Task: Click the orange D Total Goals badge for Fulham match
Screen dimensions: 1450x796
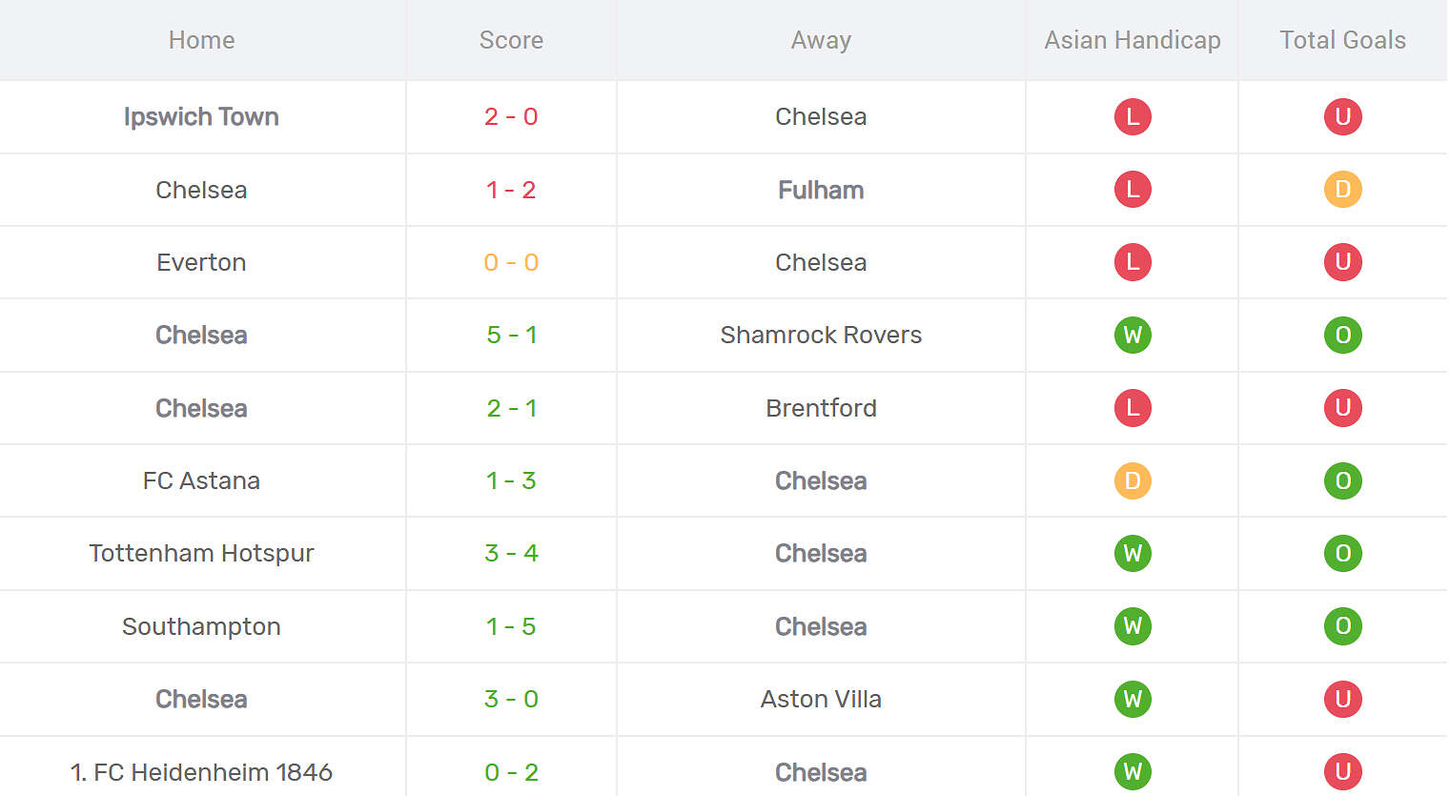Action: tap(1342, 190)
